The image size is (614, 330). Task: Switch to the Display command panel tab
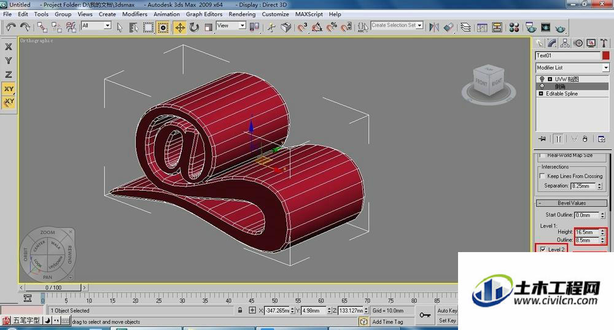click(591, 43)
